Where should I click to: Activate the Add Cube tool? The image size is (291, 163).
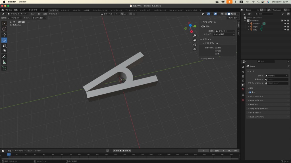pyautogui.click(x=4, y=68)
